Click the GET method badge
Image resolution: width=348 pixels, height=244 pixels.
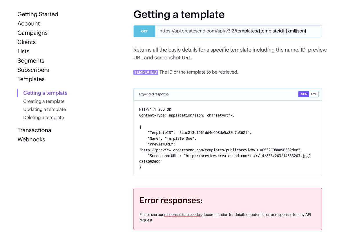pos(144,31)
